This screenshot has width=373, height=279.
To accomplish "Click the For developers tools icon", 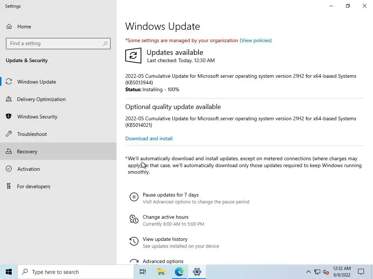I will tap(9, 186).
